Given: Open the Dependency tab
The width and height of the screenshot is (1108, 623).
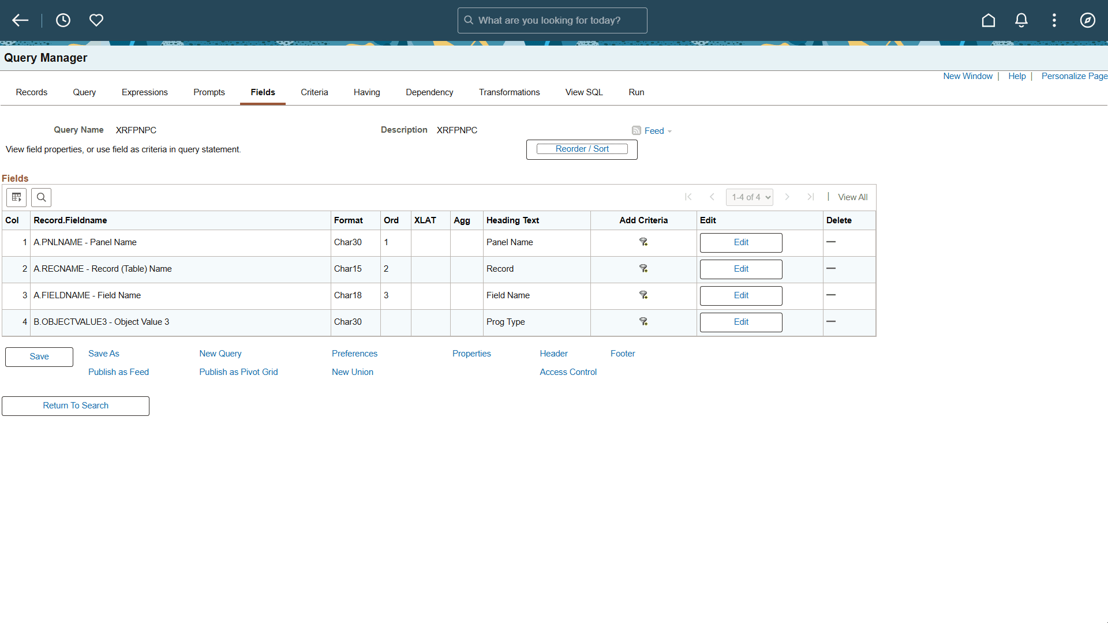Looking at the screenshot, I should pos(429,92).
